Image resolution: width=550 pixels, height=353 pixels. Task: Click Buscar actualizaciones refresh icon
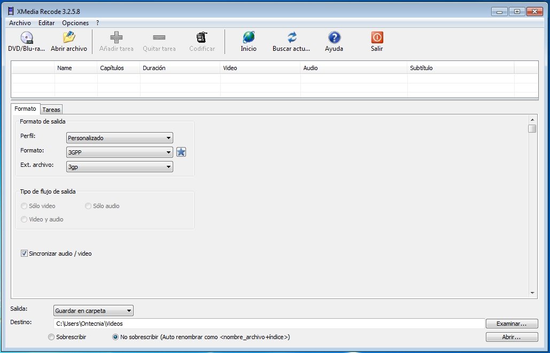tap(291, 37)
